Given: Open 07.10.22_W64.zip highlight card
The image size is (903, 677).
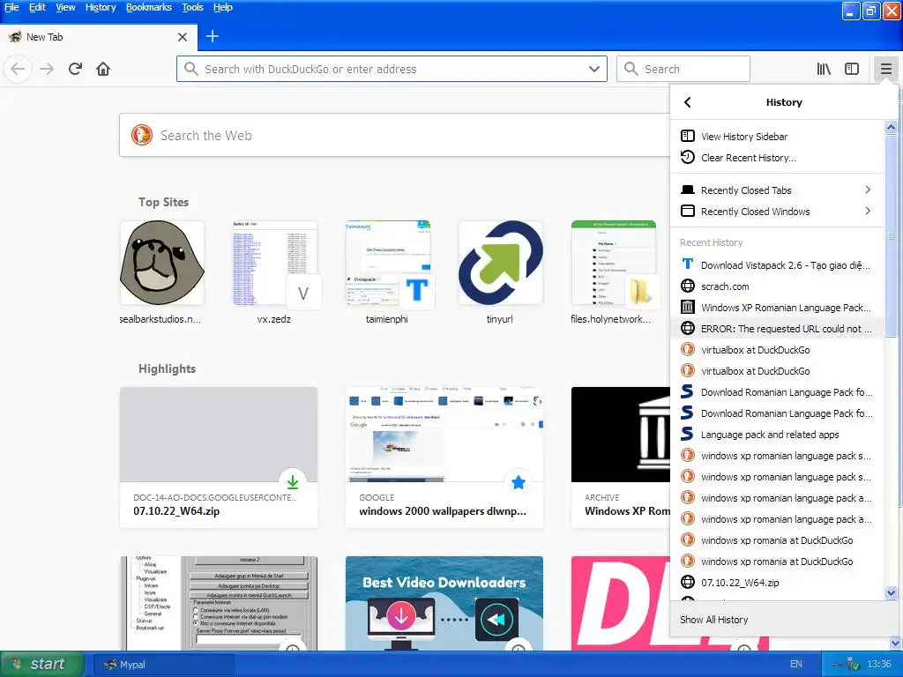Looking at the screenshot, I should [x=219, y=458].
